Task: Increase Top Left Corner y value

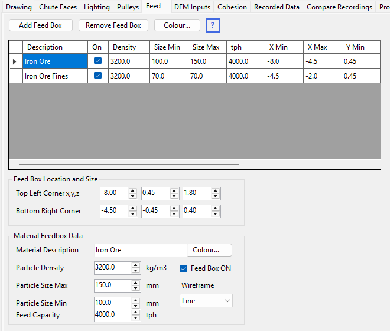Action: [x=174, y=191]
